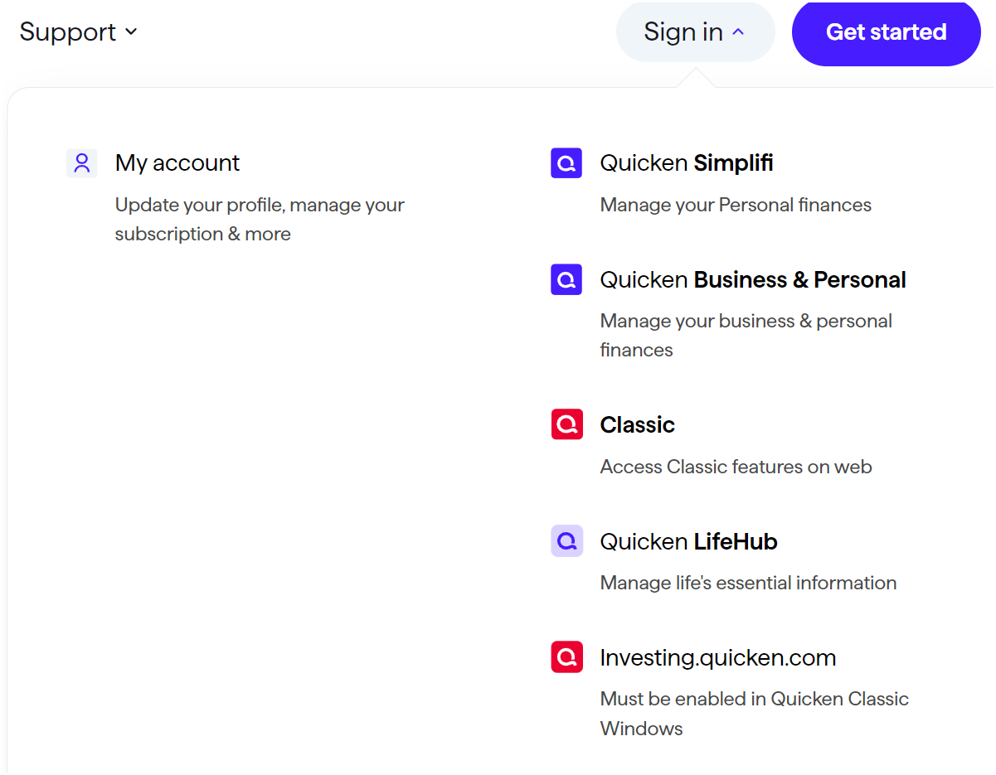Click the chevron beside Support
Viewport: 996px width, 775px height.
(131, 32)
